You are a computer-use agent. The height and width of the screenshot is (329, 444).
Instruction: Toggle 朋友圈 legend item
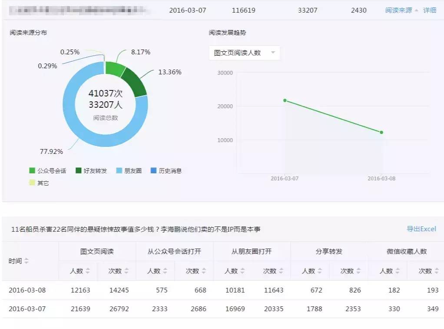[x=129, y=171]
